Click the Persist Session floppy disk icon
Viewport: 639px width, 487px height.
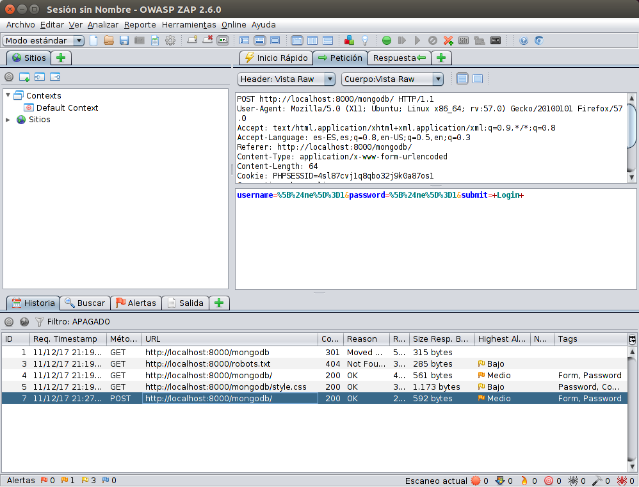coord(124,40)
